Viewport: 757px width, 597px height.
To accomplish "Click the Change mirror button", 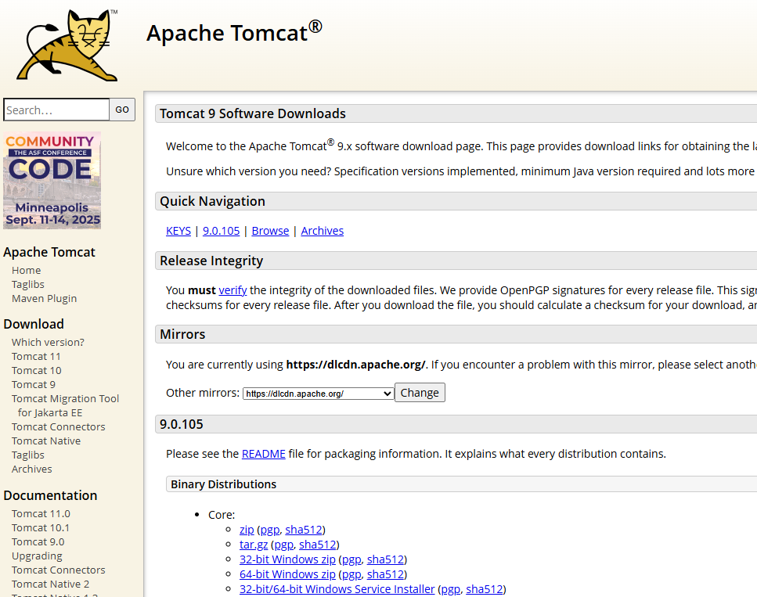I will click(x=420, y=392).
